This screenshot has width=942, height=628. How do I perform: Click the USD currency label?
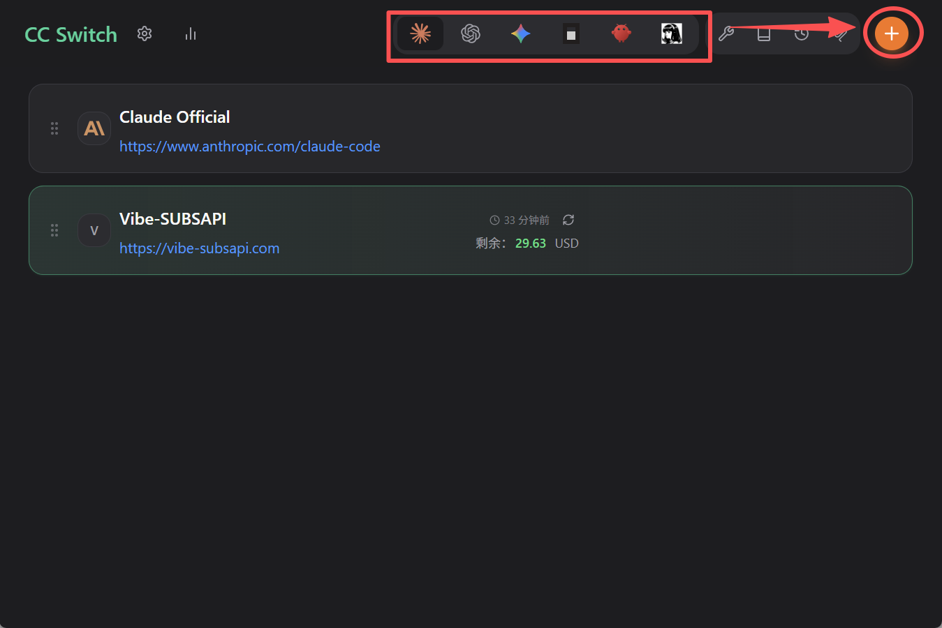coord(567,244)
